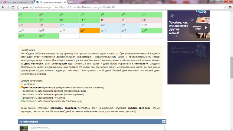Select calendar day 12 cell

pyautogui.click(x=110, y=20)
